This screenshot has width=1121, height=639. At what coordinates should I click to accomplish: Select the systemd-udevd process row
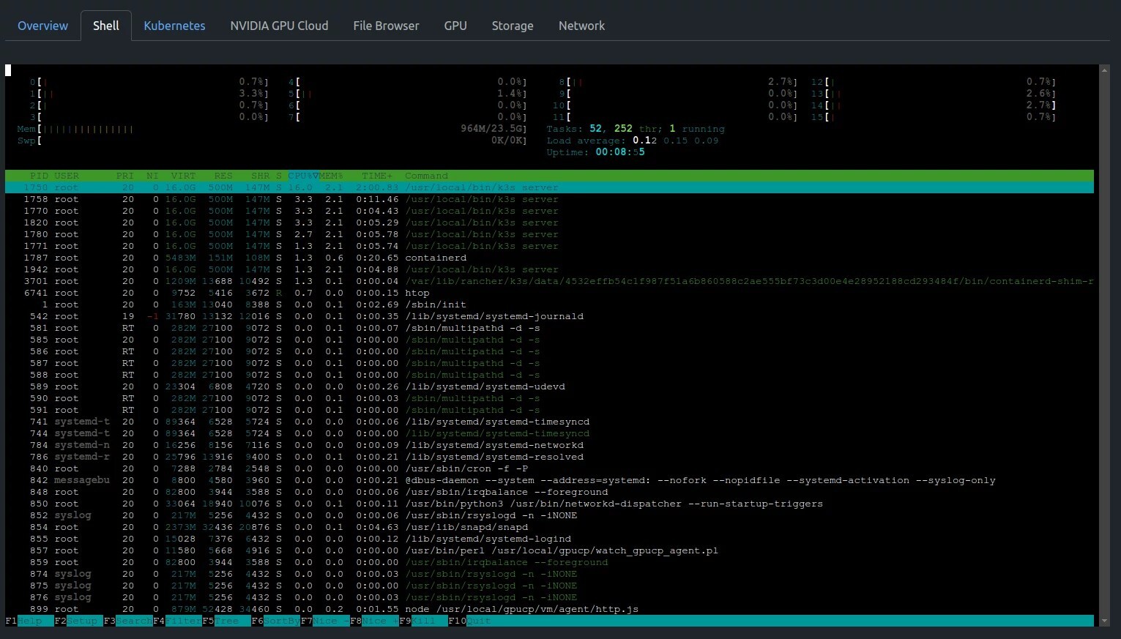pyautogui.click(x=549, y=386)
